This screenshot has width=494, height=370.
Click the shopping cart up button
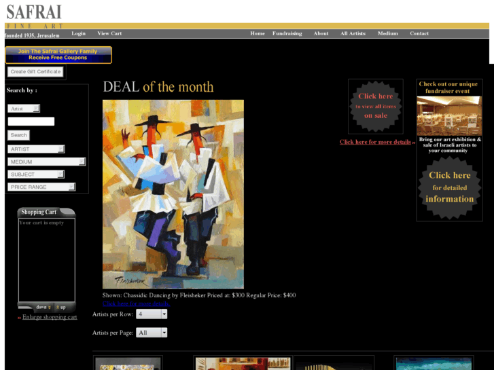[x=61, y=307]
